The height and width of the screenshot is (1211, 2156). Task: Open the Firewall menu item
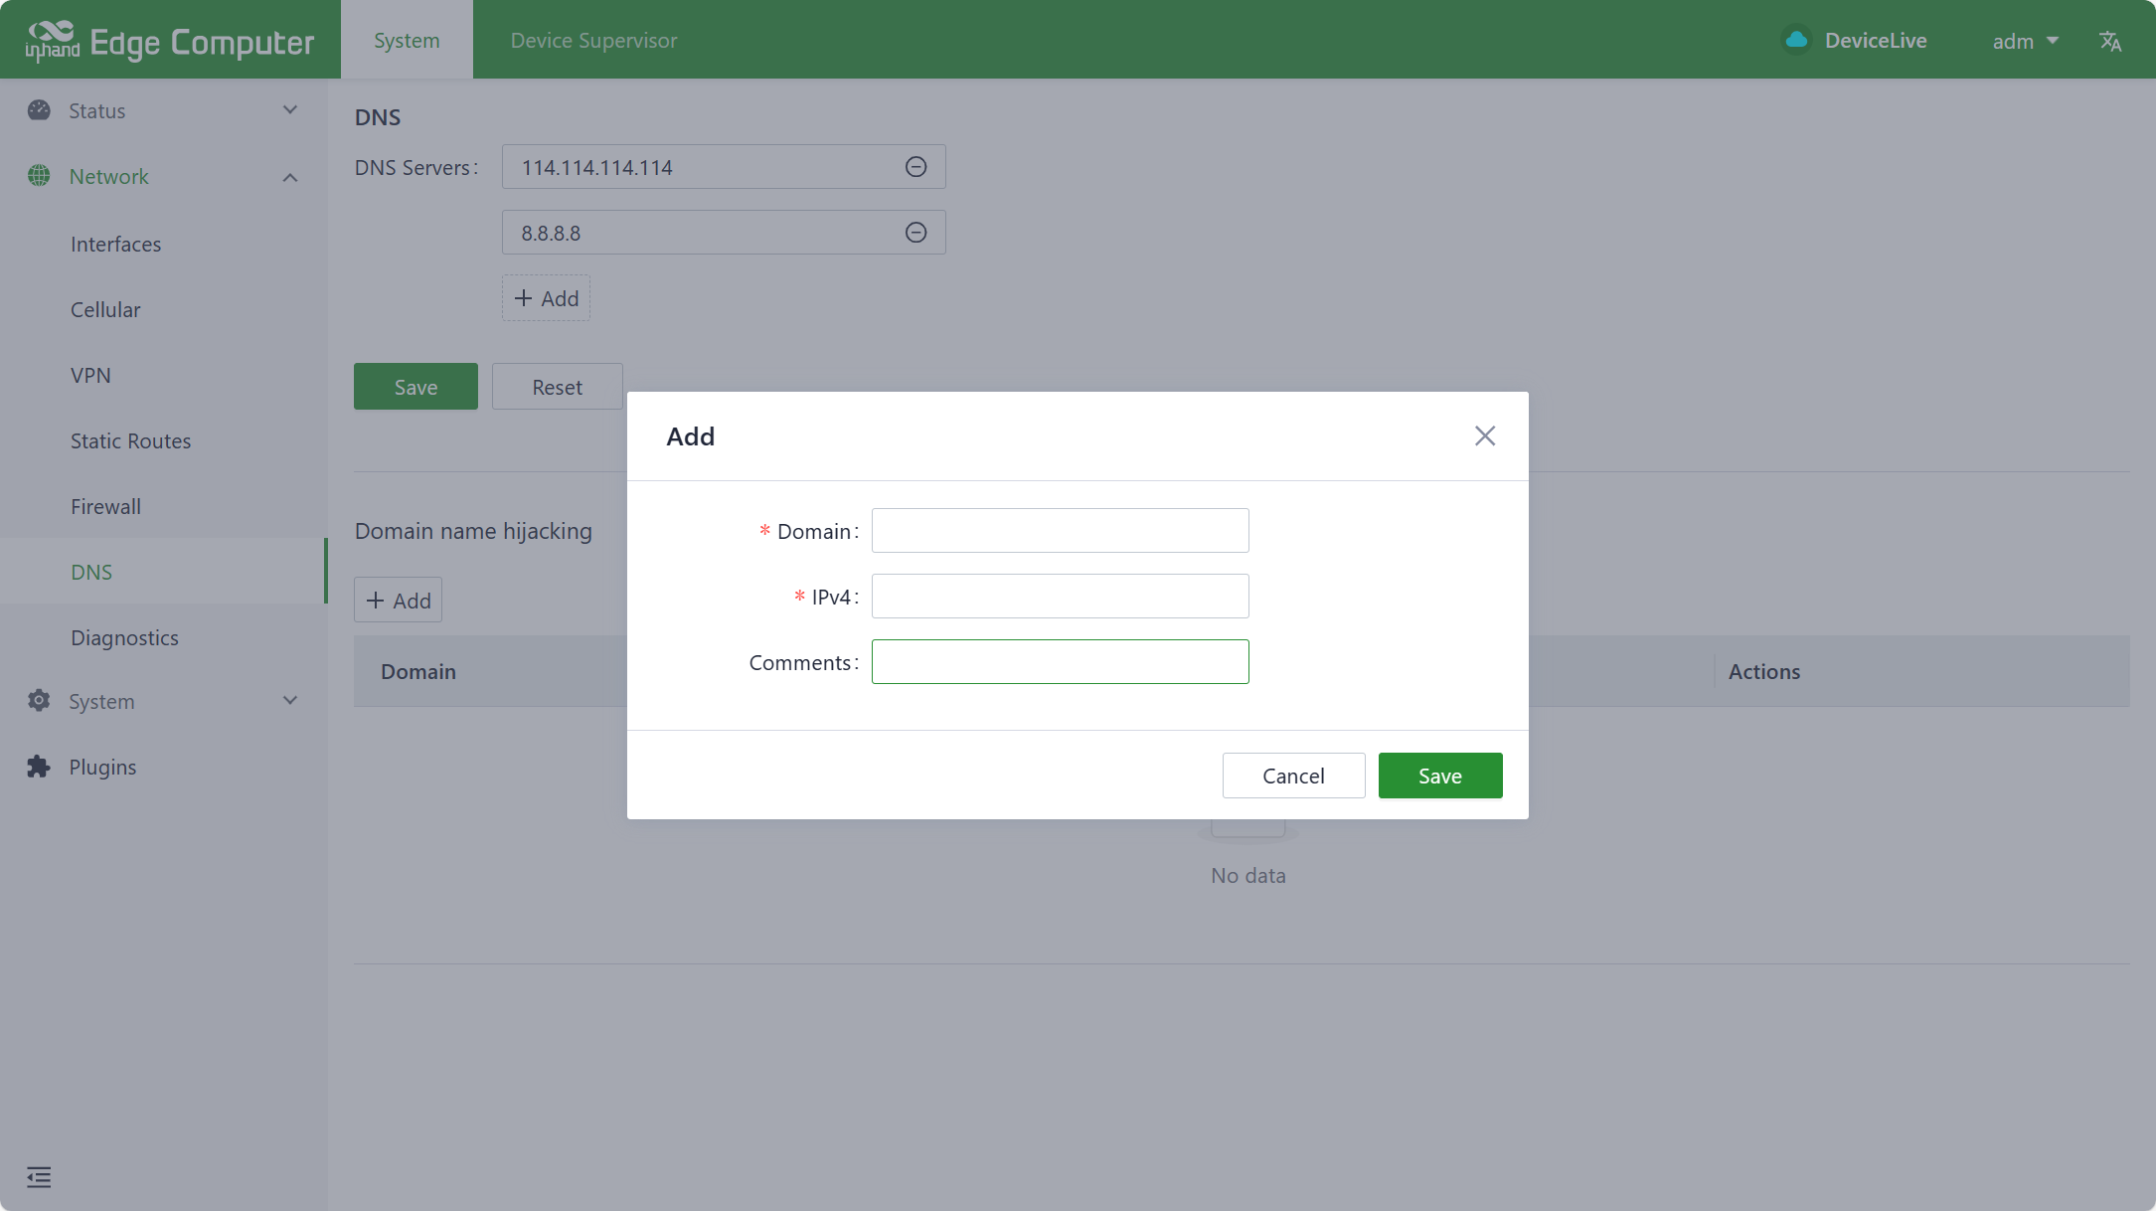pos(105,506)
